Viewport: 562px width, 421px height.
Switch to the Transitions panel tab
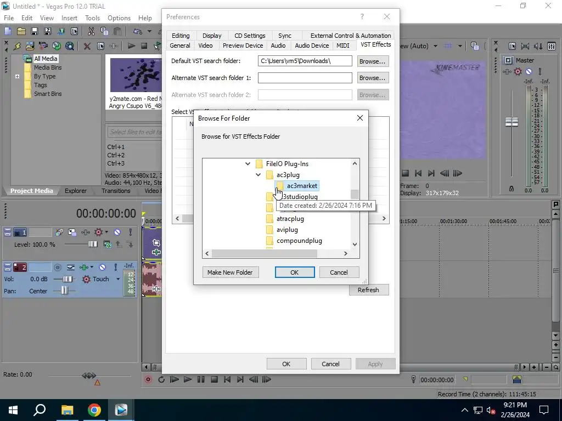click(x=116, y=191)
